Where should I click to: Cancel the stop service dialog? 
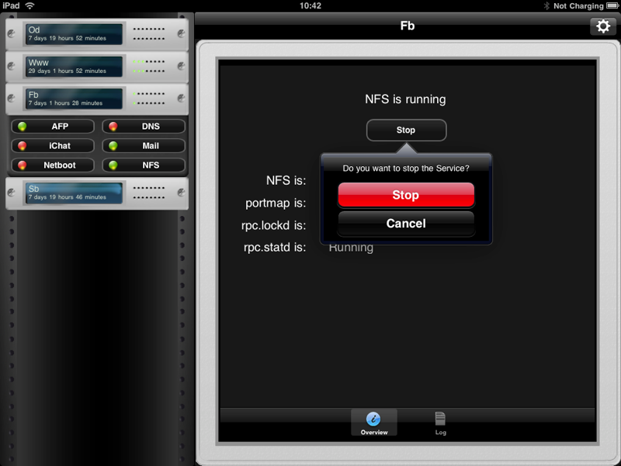click(406, 224)
